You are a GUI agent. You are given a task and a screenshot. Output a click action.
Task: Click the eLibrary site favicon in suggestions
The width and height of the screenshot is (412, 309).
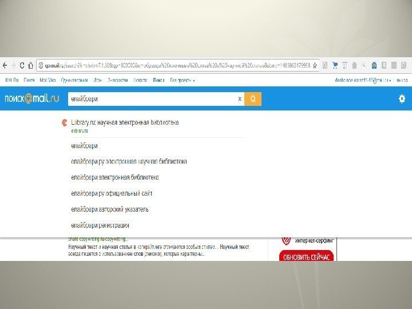[65, 122]
